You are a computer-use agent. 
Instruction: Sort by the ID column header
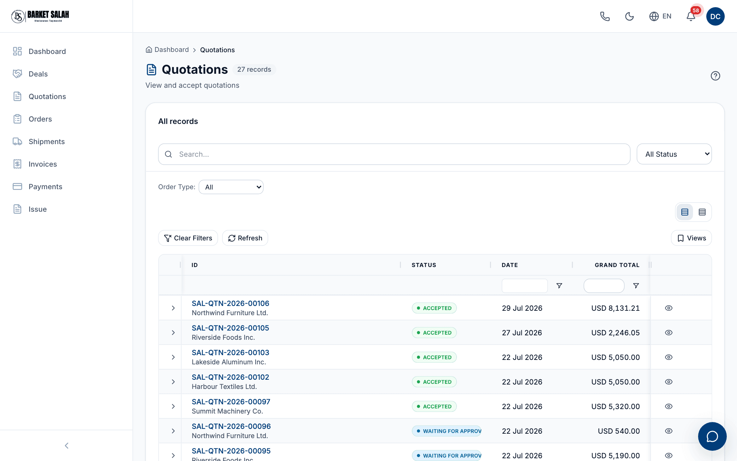tap(194, 265)
